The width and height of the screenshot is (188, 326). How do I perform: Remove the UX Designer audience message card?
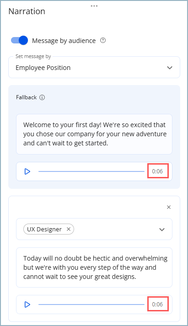[169, 207]
